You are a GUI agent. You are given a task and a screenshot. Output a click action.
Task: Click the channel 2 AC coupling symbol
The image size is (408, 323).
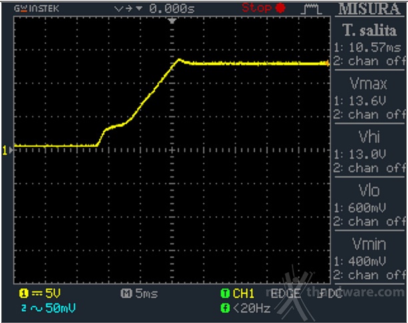37,309
